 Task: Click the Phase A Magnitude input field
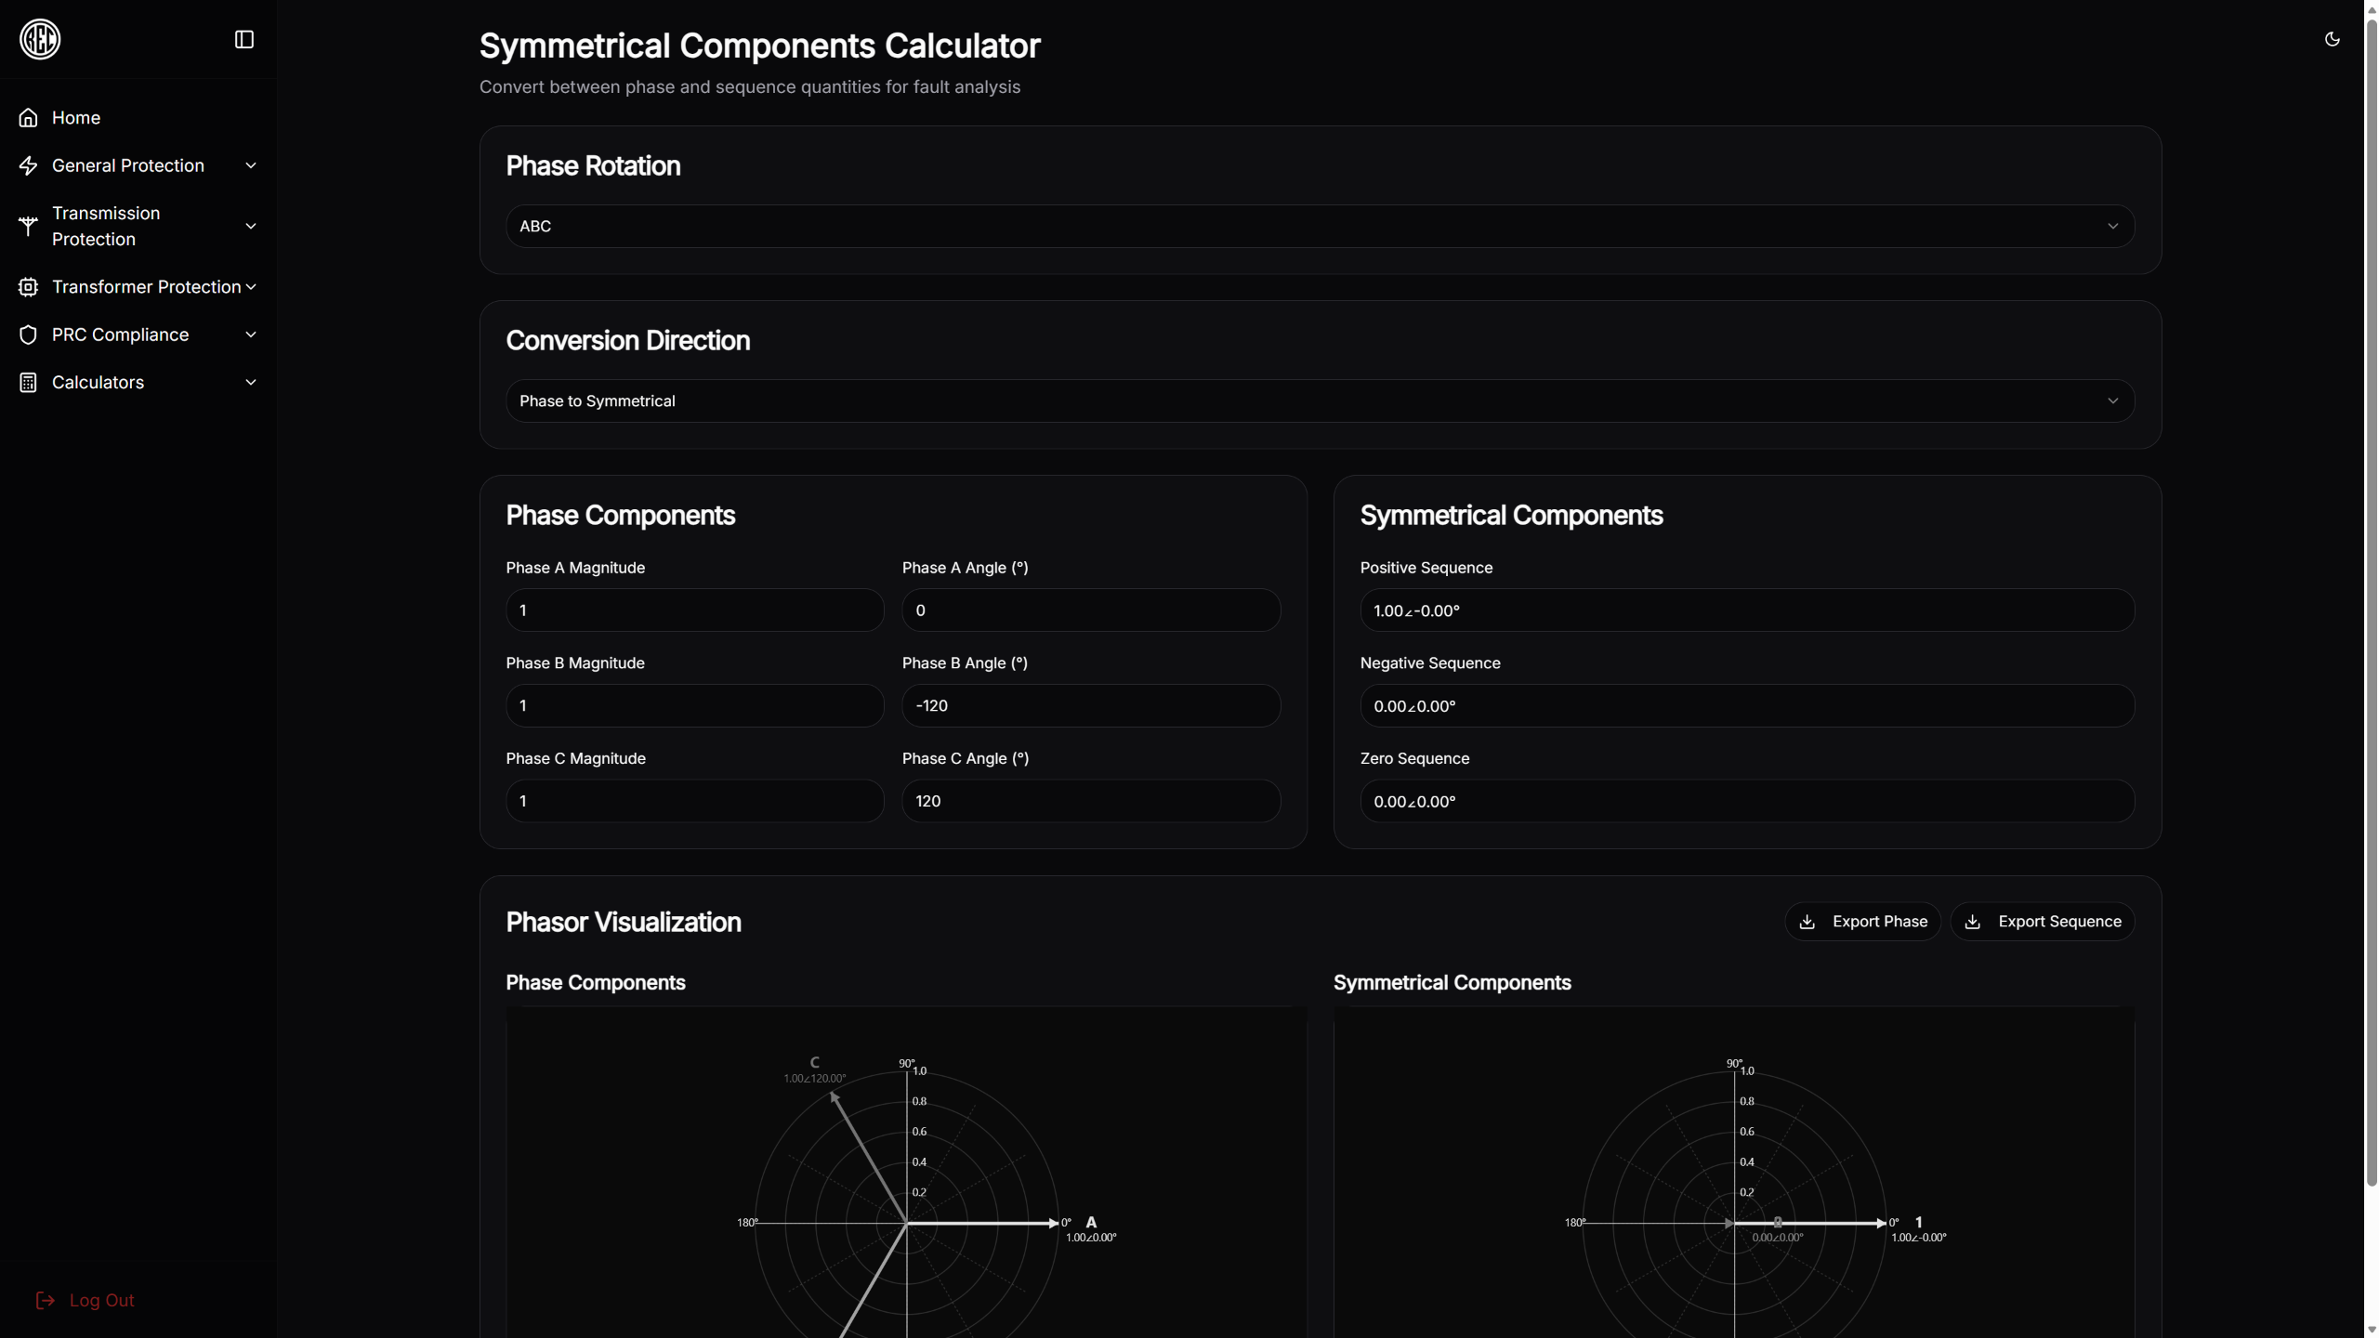click(694, 610)
